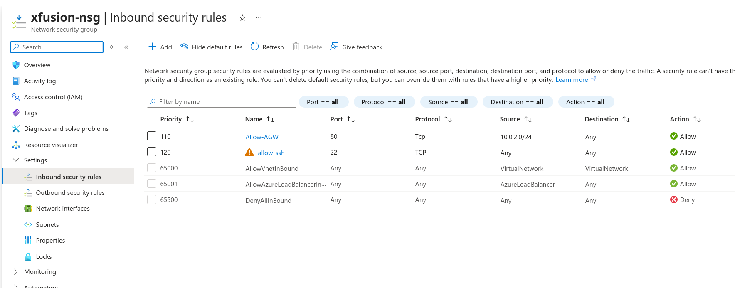Click warning icon next to allow-ssh
The width and height of the screenshot is (735, 288).
[249, 153]
